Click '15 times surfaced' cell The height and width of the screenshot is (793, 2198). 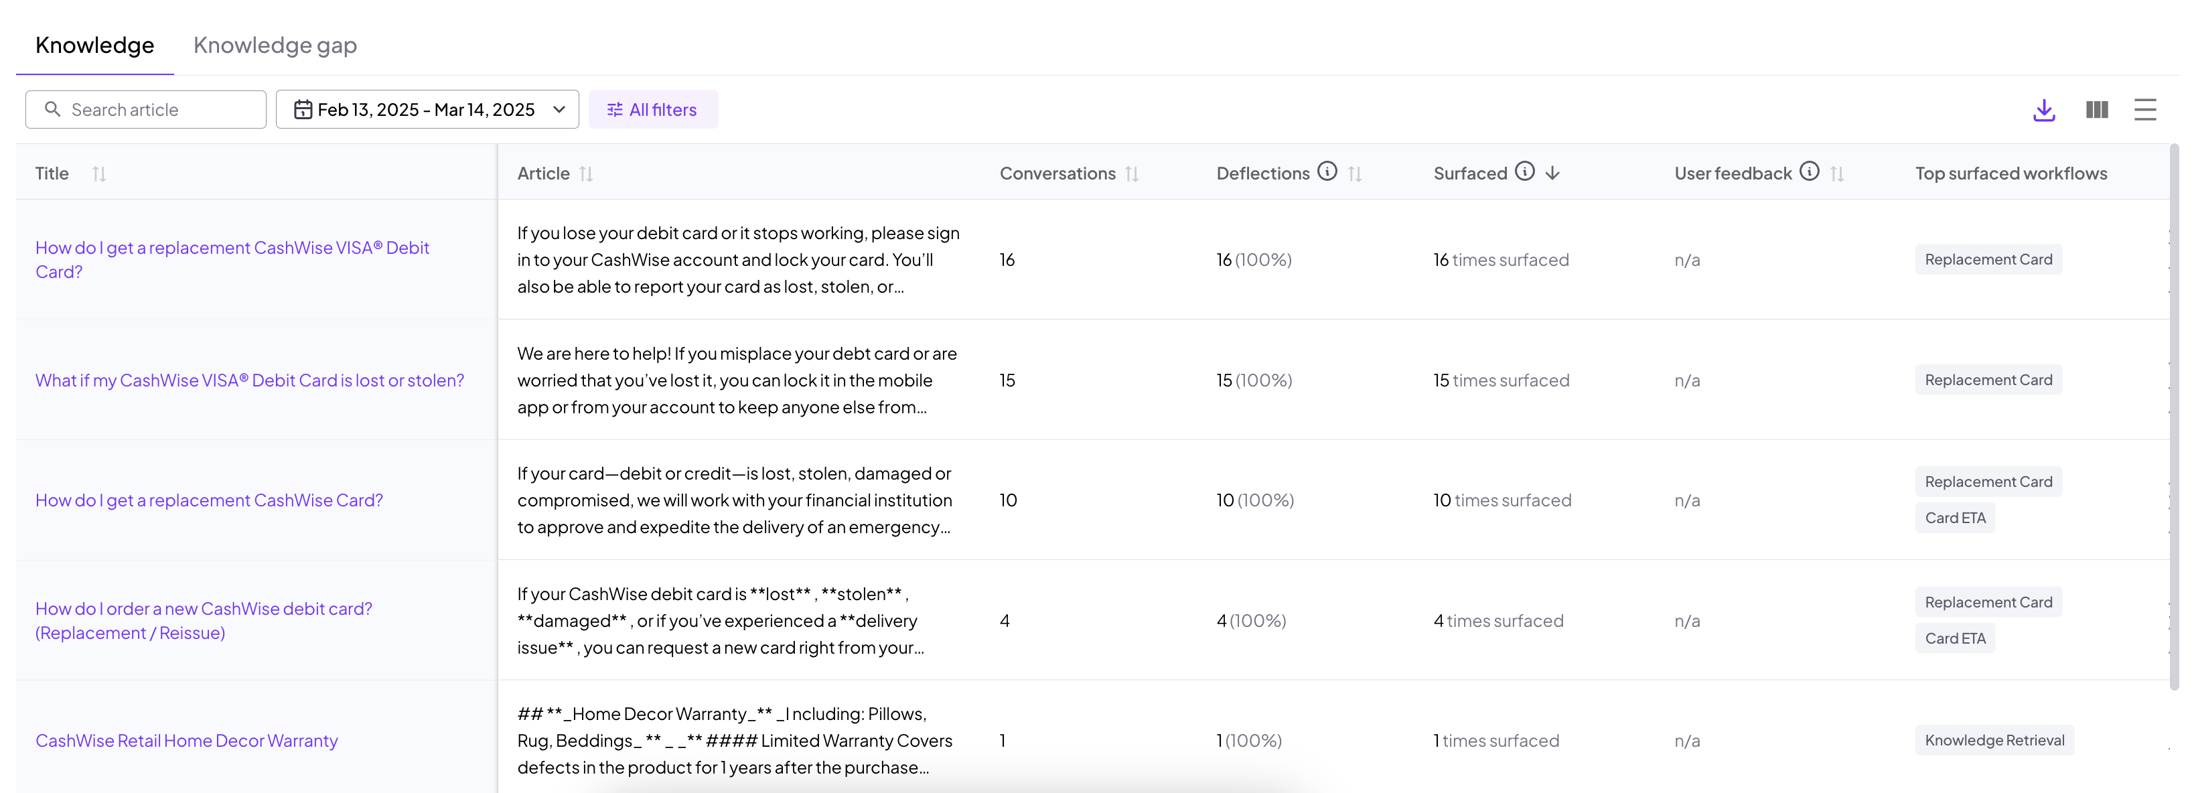1501,380
